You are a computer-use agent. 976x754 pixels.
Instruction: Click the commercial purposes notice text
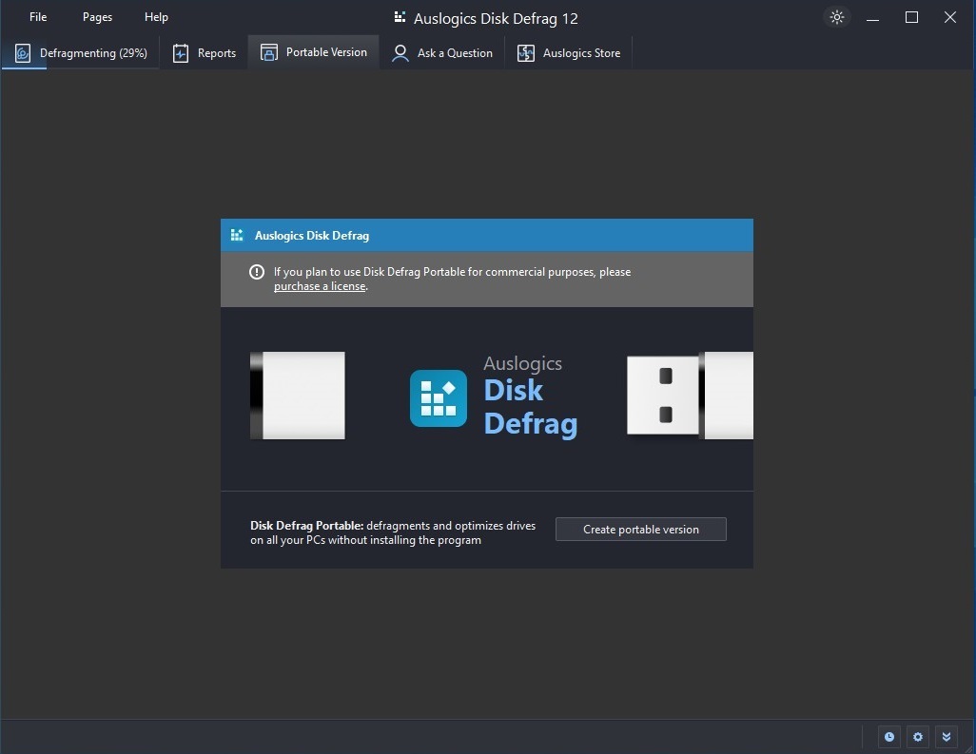click(453, 279)
